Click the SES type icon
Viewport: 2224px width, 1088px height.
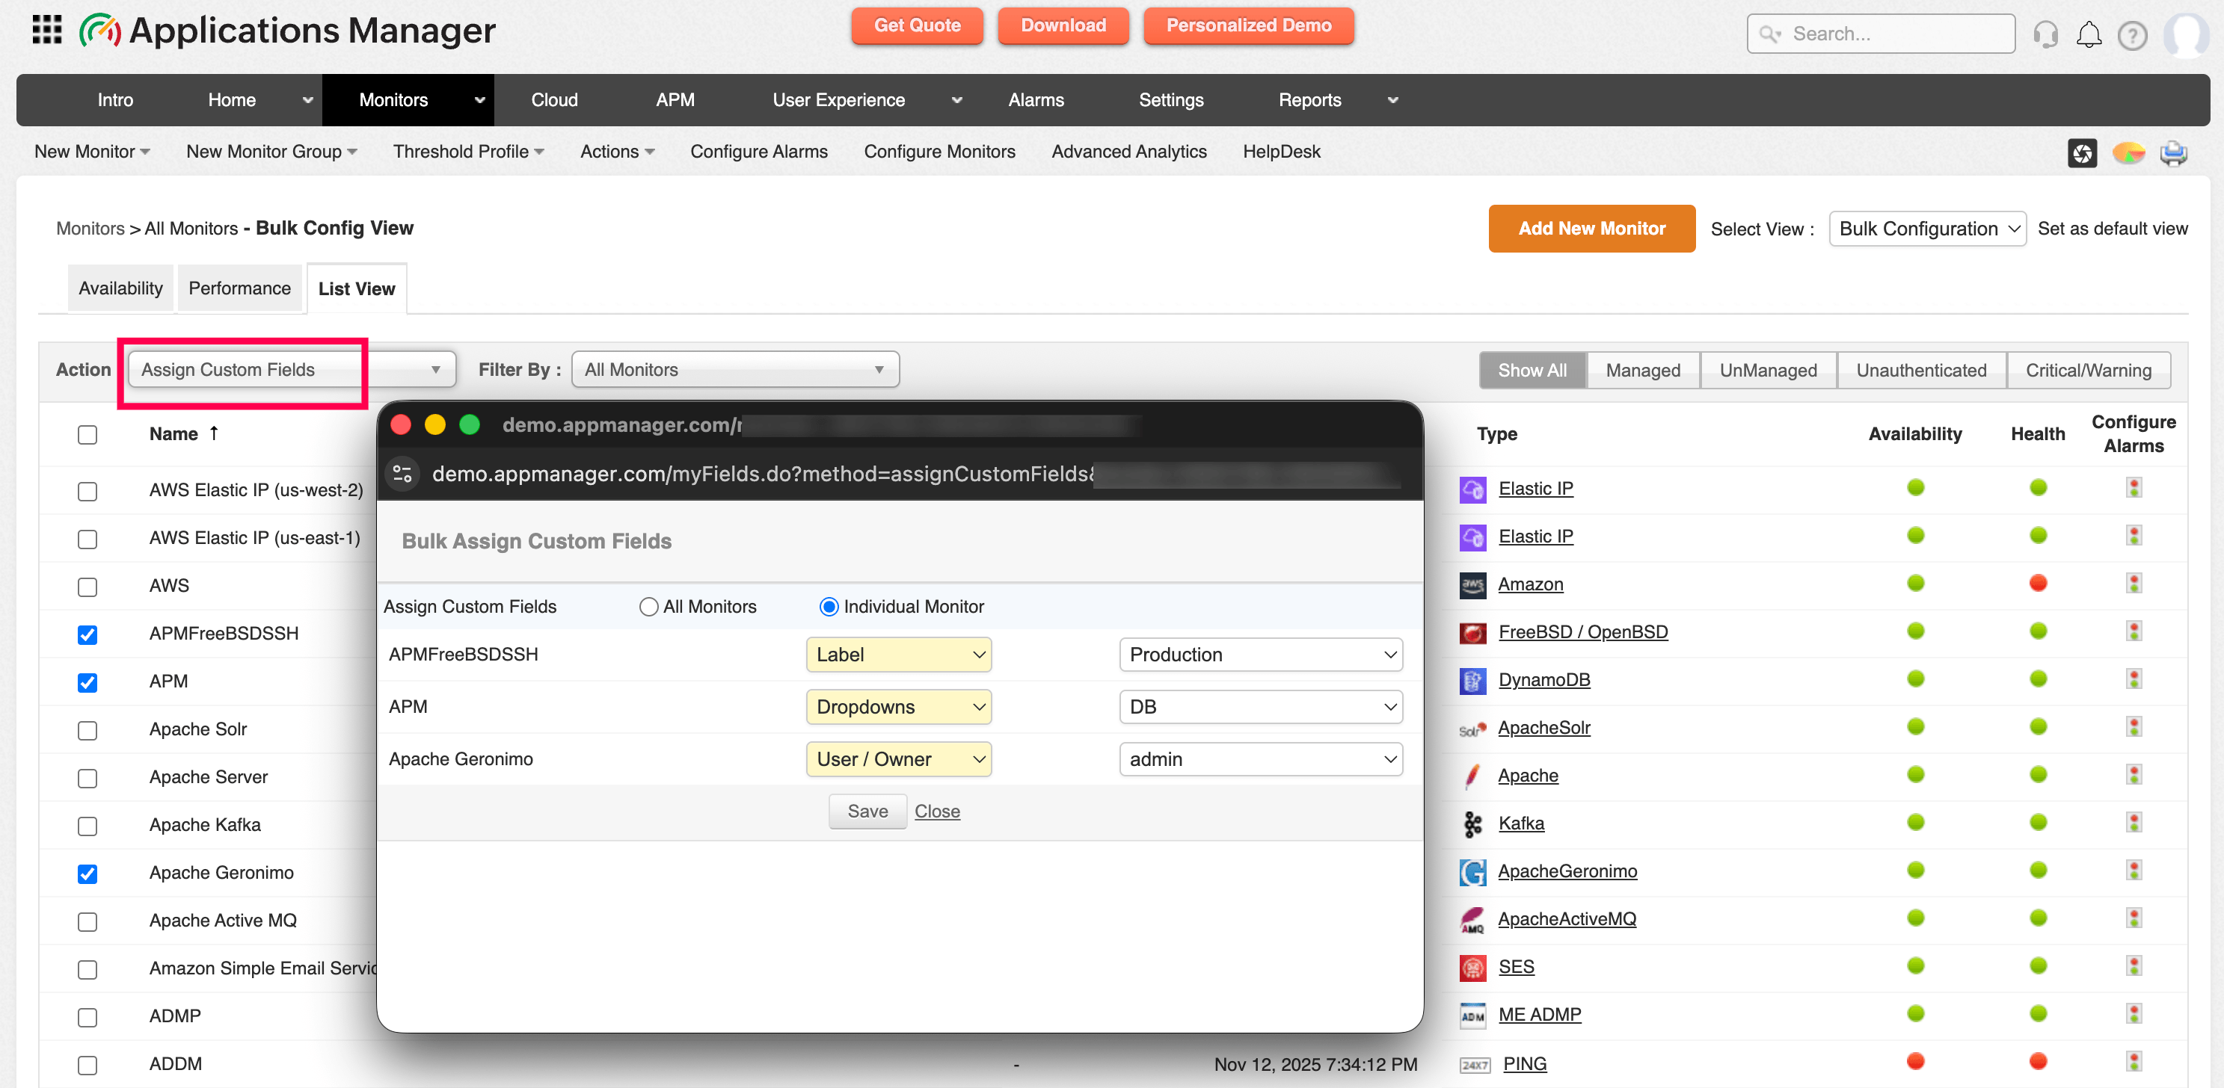point(1472,968)
